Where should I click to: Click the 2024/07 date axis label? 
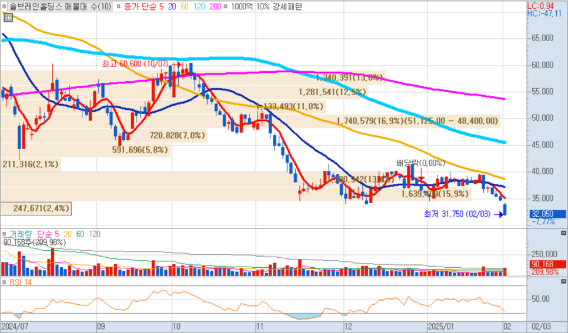pos(15,327)
